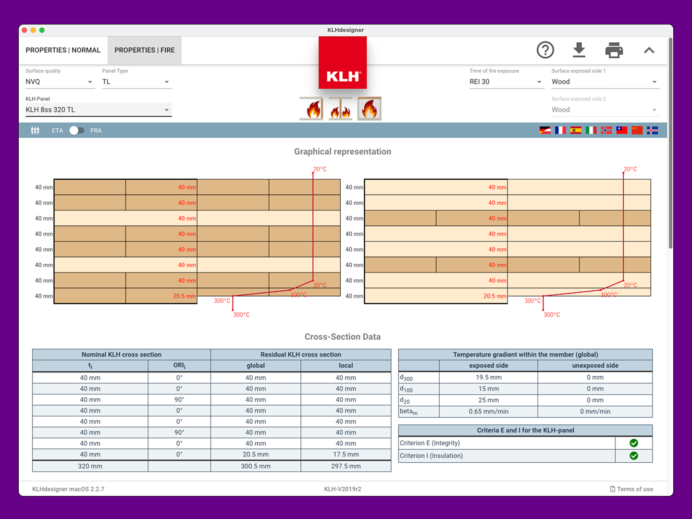Open the settings sliders icon beside ETA
The height and width of the screenshot is (519, 692).
tap(35, 130)
